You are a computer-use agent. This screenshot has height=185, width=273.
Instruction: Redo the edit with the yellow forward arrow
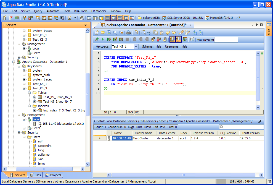pyautogui.click(x=174, y=32)
